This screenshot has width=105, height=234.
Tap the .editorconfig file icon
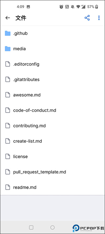[x=8, y=64]
